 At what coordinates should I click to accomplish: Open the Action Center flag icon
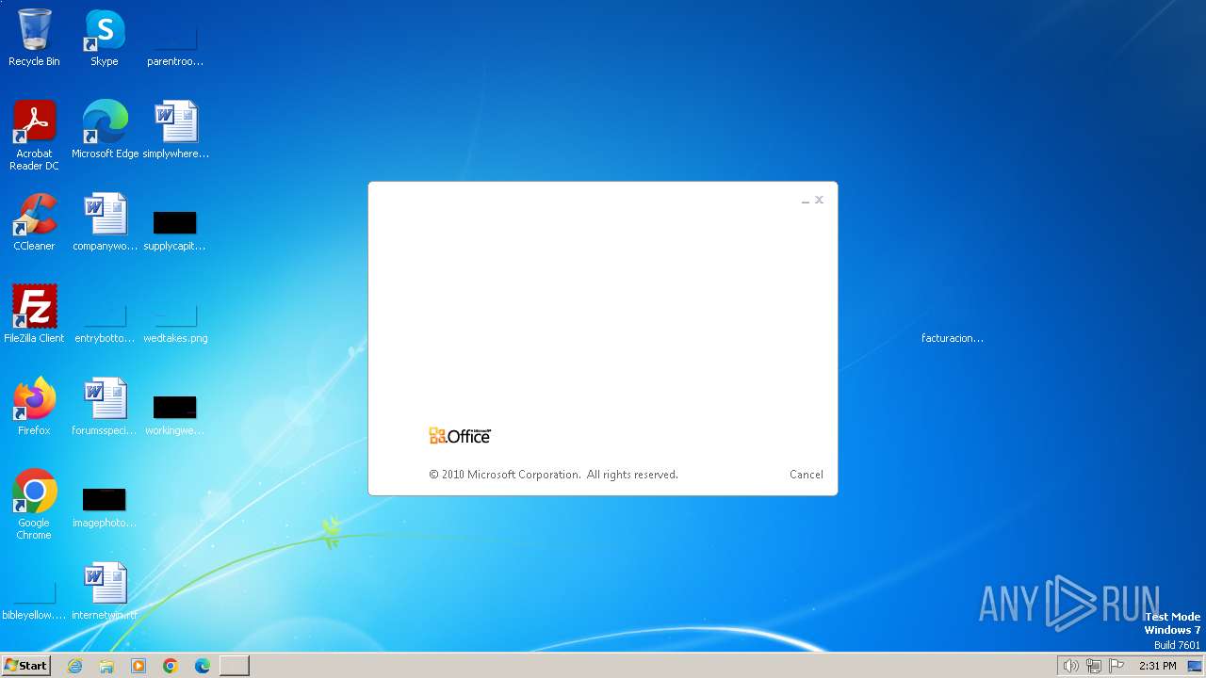1116,666
